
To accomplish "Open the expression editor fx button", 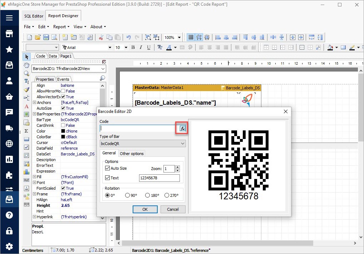I will [x=182, y=129].
